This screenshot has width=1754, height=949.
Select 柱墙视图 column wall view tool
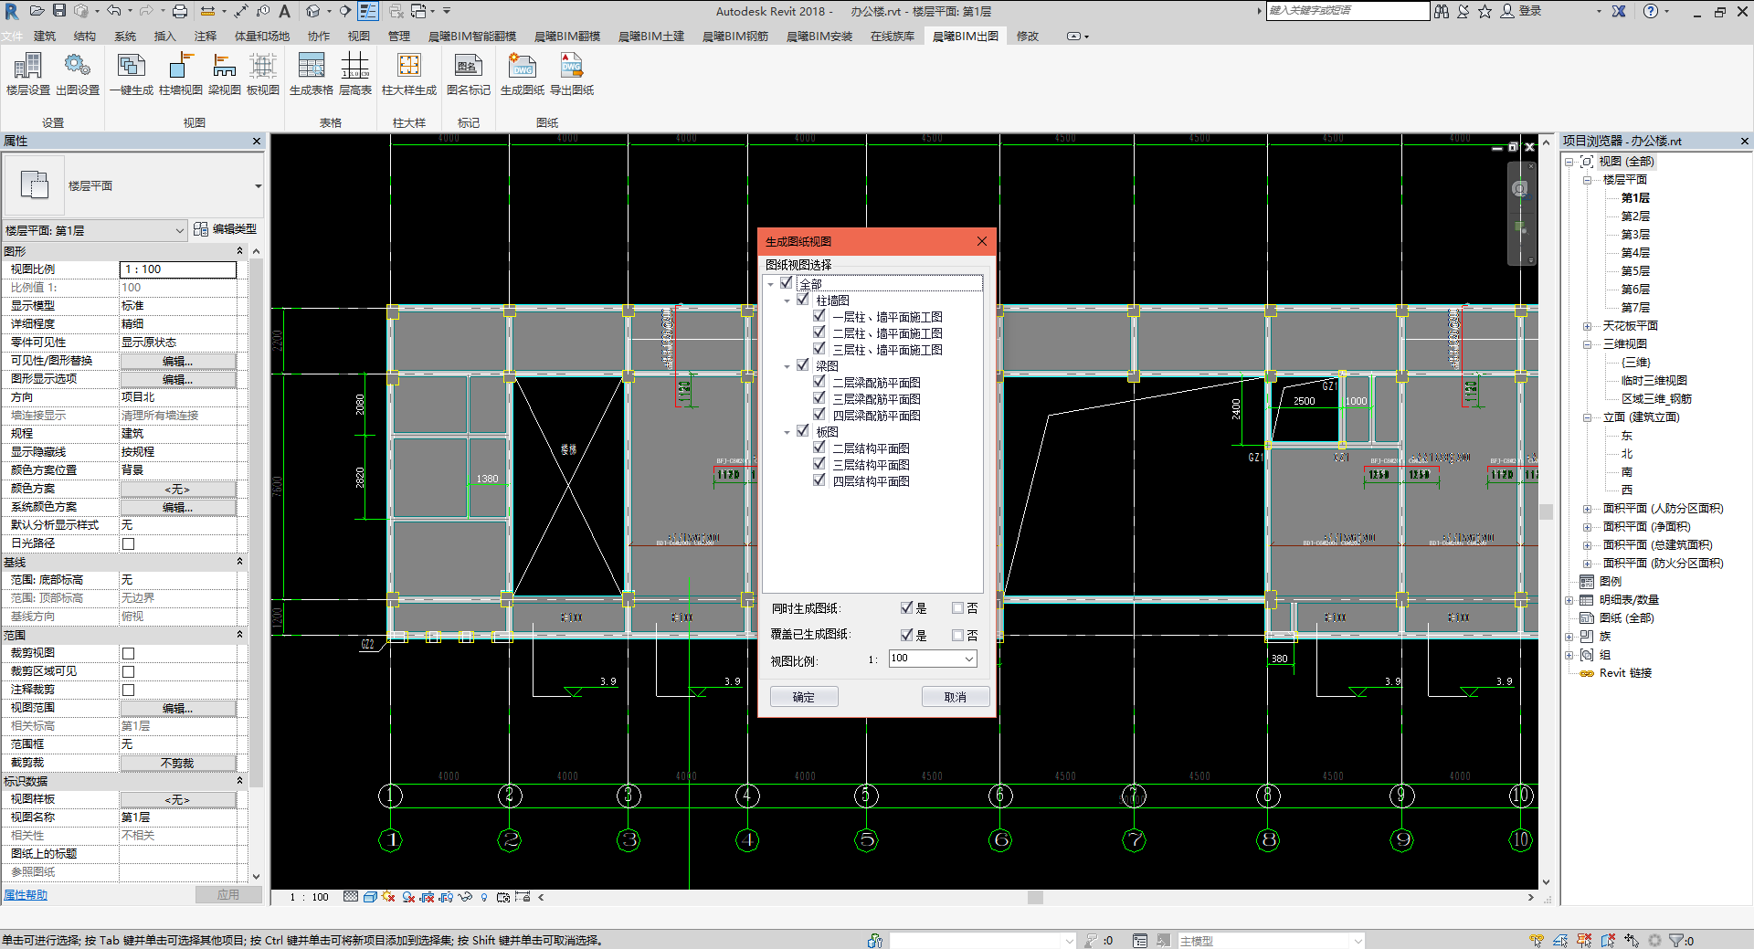[181, 74]
